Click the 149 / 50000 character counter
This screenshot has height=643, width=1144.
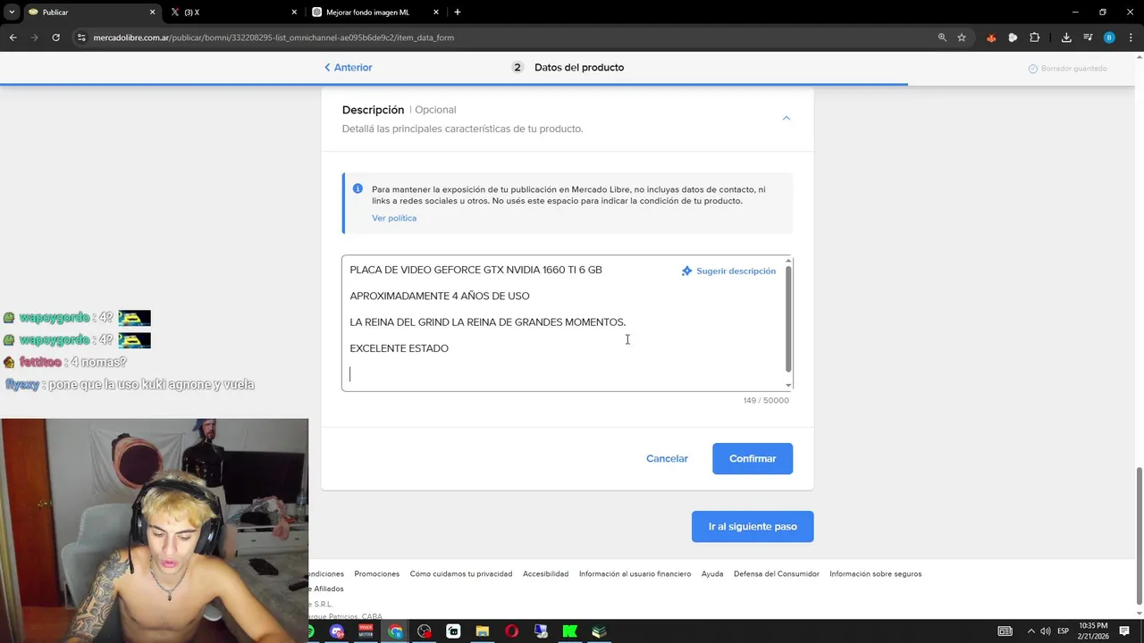tap(766, 400)
